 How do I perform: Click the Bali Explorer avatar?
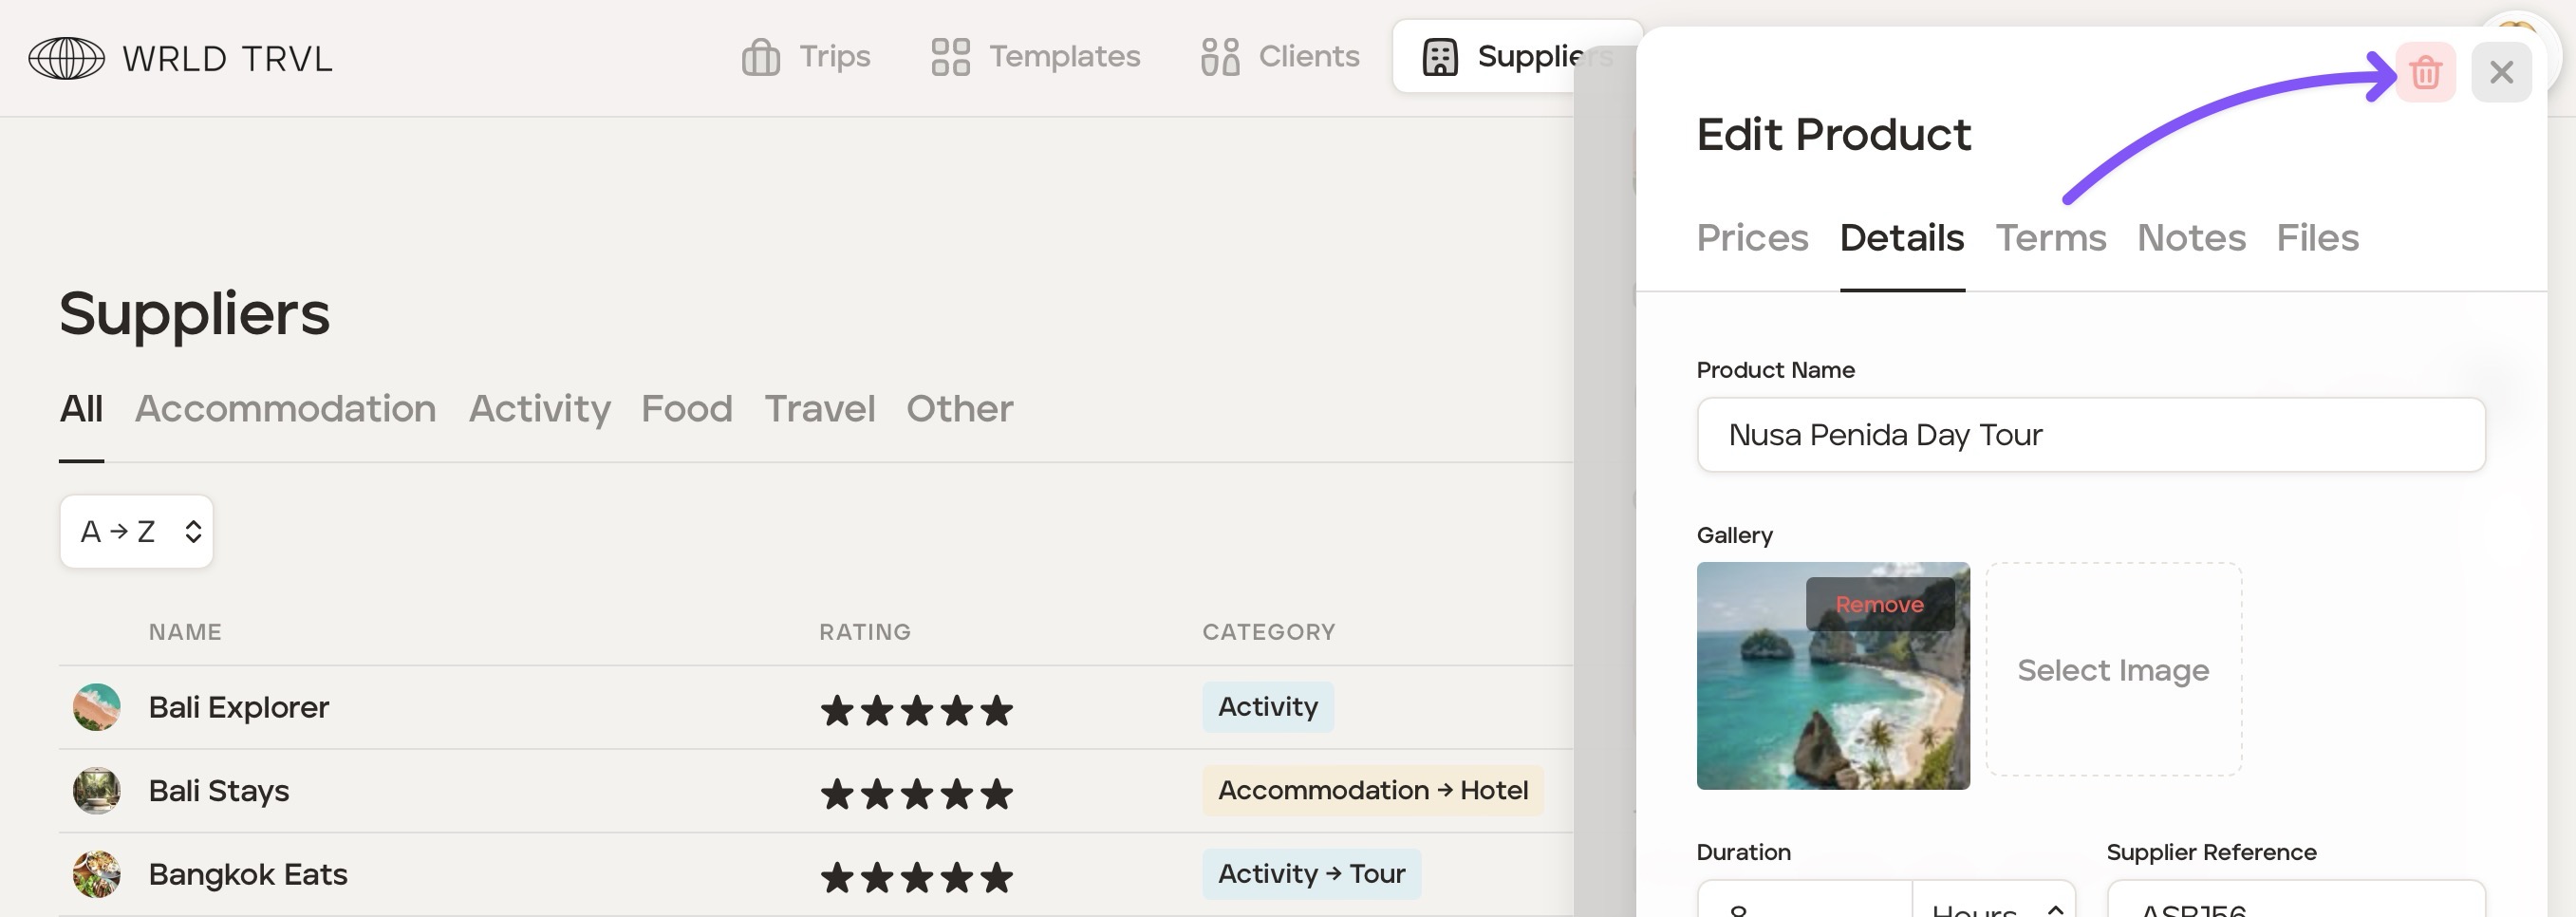pyautogui.click(x=97, y=707)
